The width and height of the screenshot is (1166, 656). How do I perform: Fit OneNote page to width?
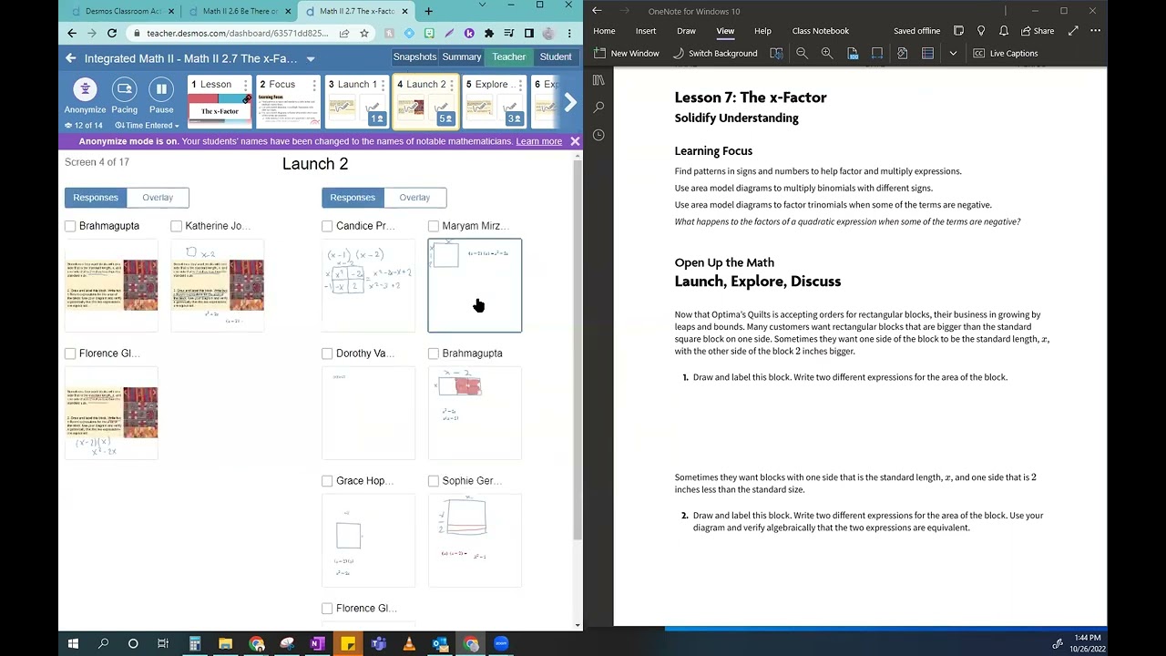point(877,53)
